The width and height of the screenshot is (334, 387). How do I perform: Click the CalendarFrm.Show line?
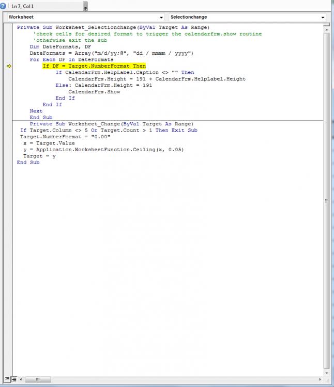pos(94,91)
